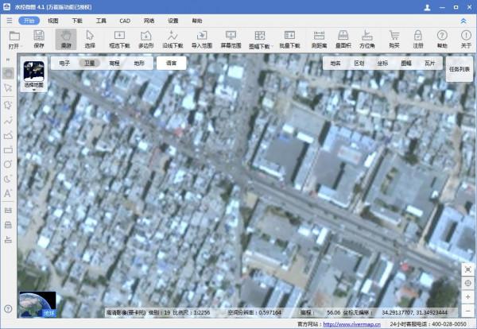The width and height of the screenshot is (477, 329).
Task: Activate the 漫游 pan hand tool
Action: coord(66,40)
